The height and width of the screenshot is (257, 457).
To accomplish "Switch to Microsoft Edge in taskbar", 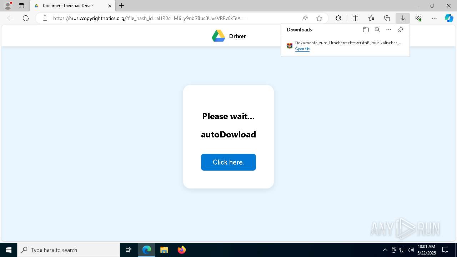I will coord(147,250).
